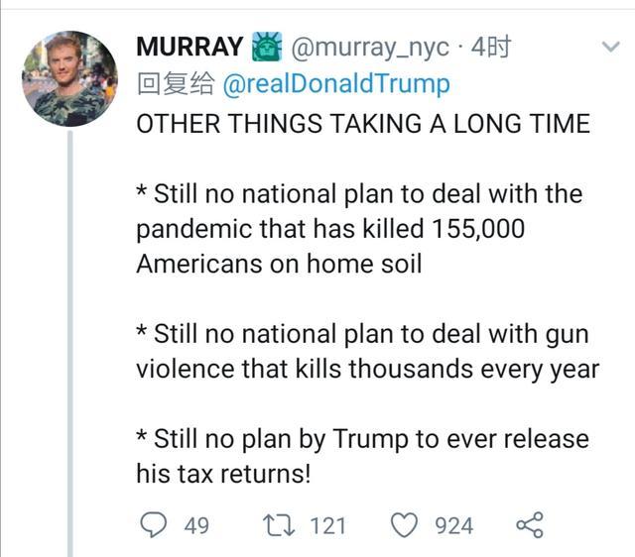
Task: Click the reply speech bubble icon
Action: 152,524
